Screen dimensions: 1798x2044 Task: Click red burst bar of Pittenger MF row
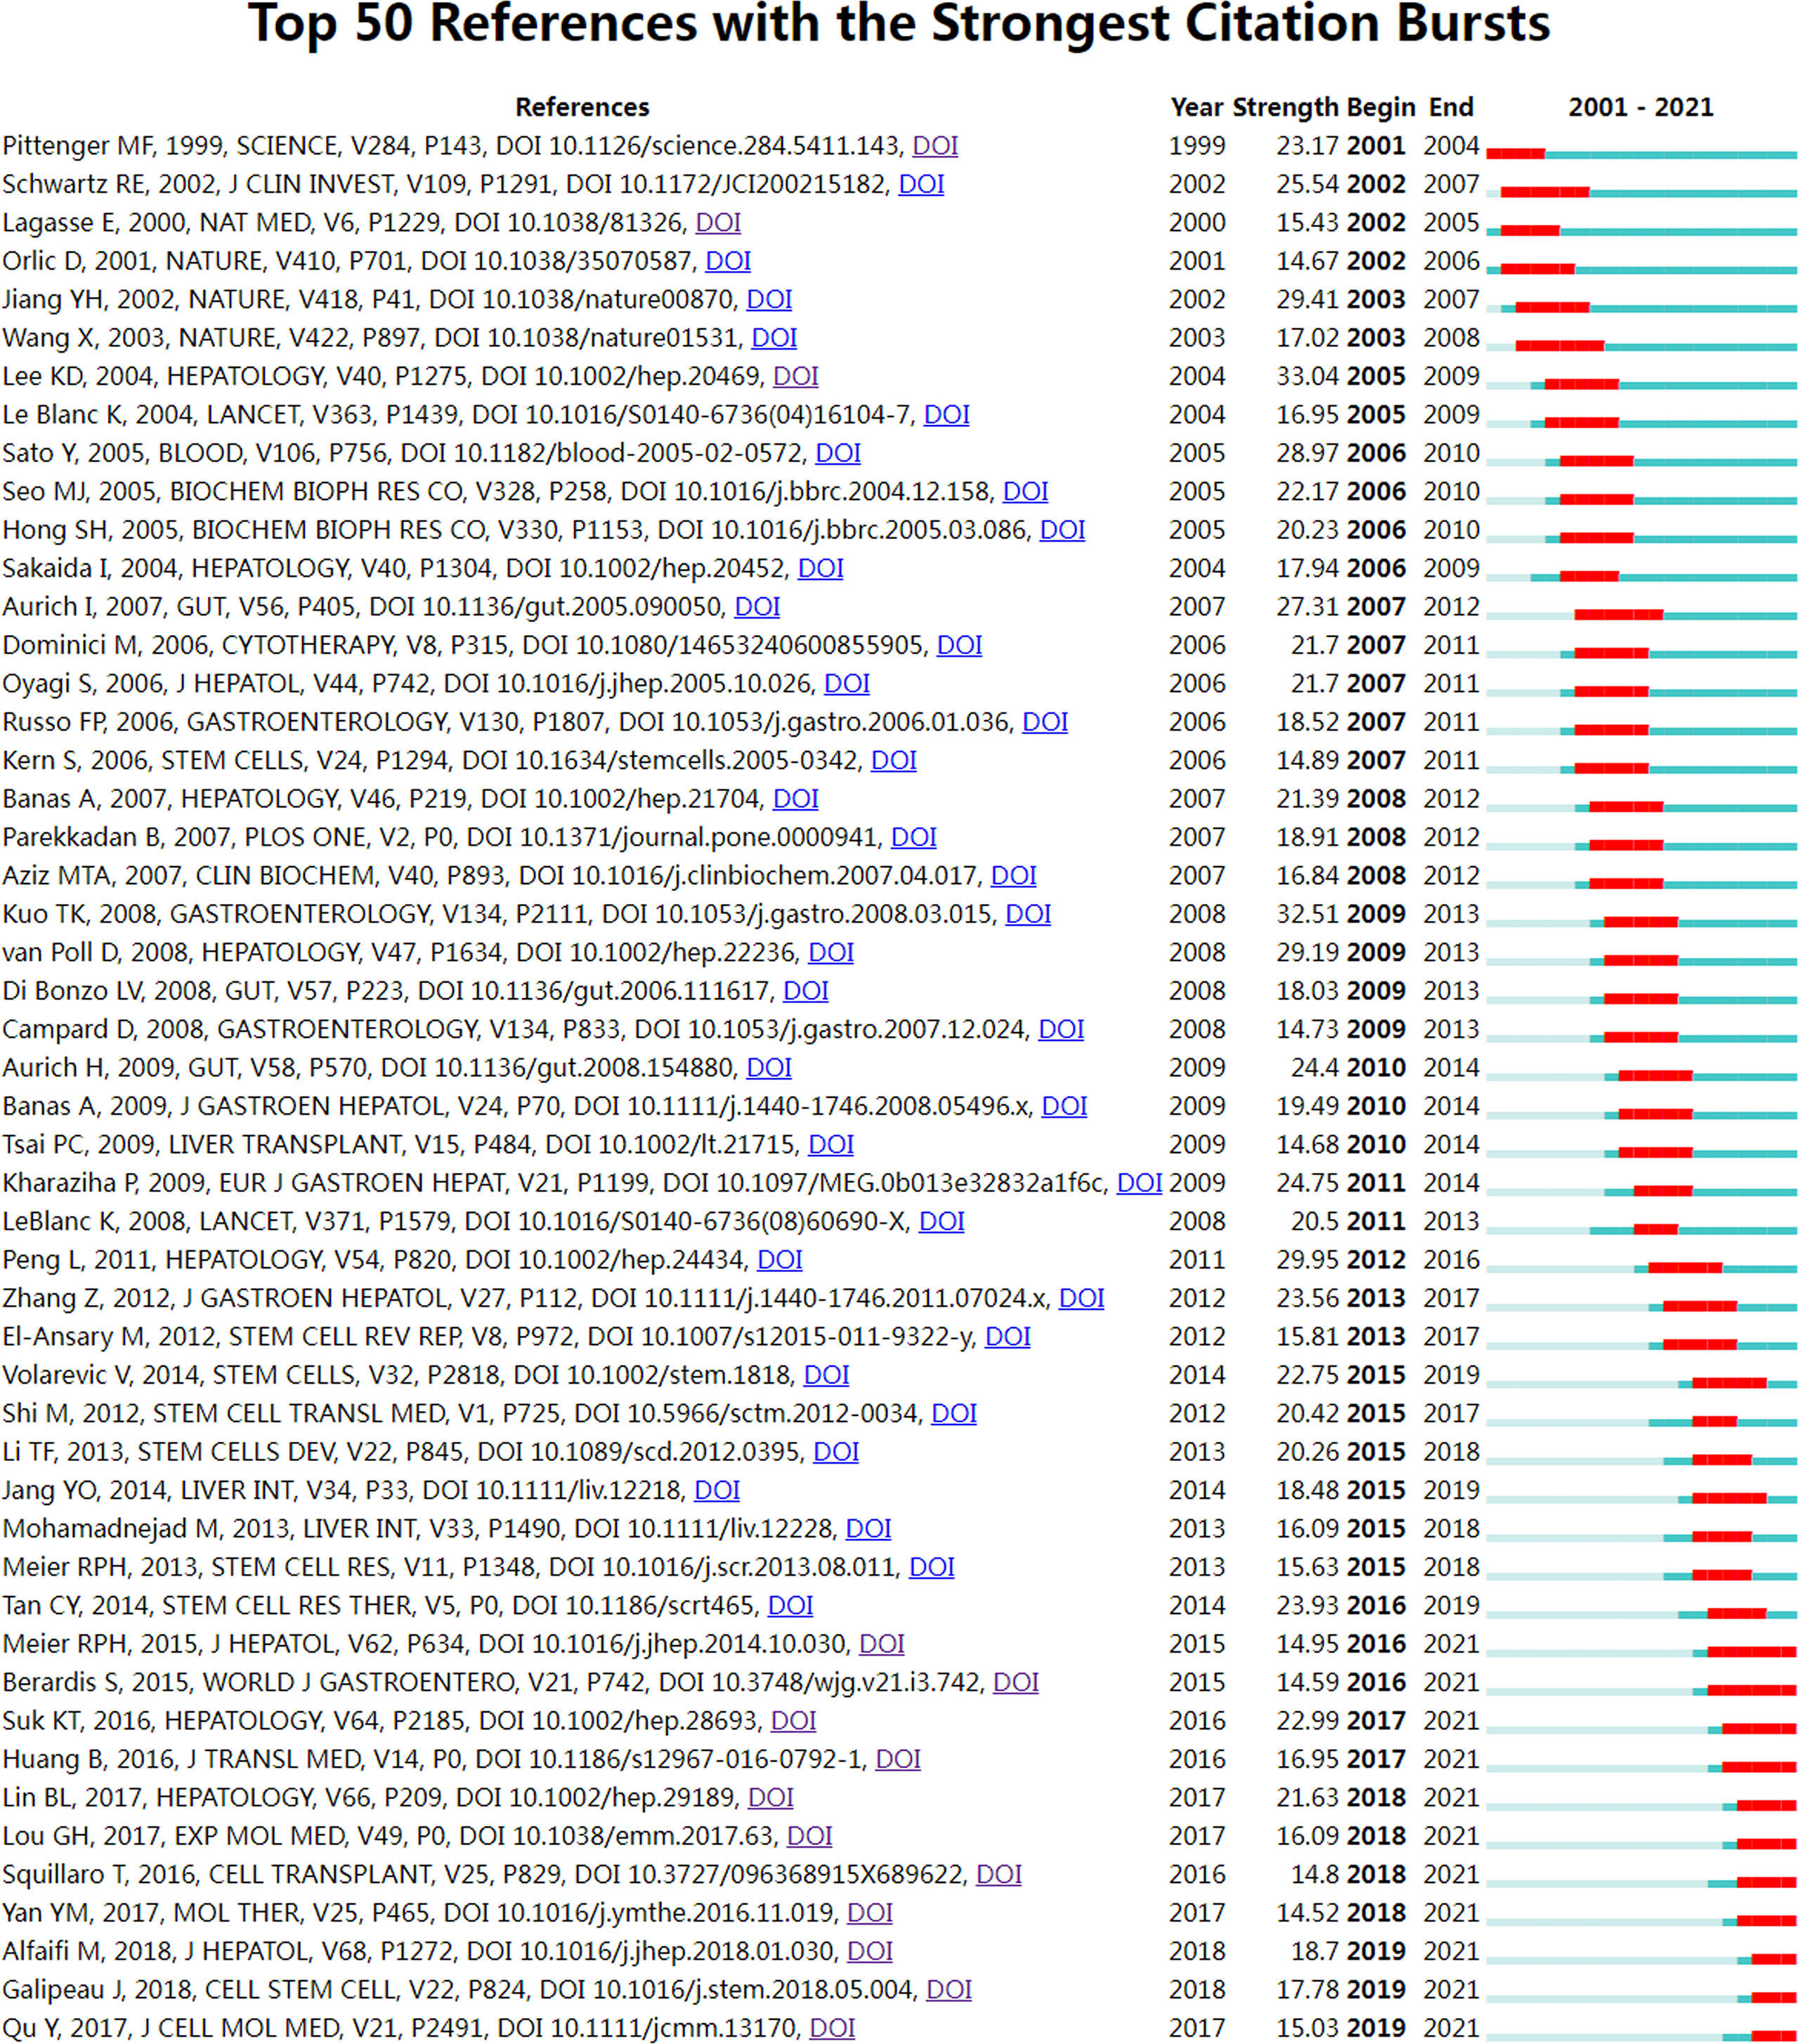click(x=1515, y=154)
